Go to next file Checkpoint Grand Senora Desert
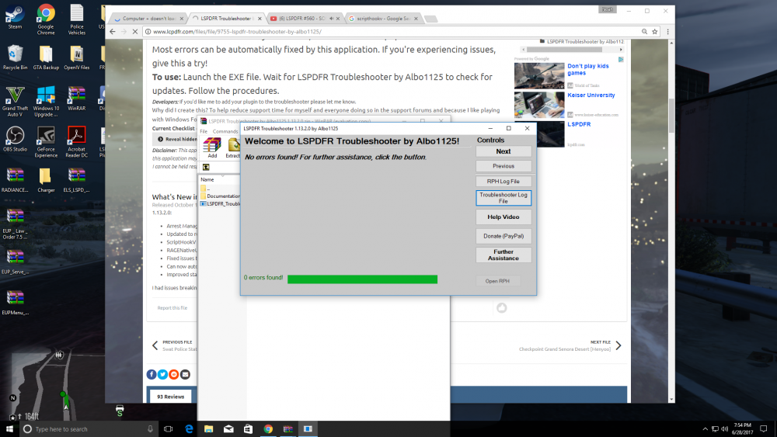Image resolution: width=777 pixels, height=437 pixels. pos(570,345)
